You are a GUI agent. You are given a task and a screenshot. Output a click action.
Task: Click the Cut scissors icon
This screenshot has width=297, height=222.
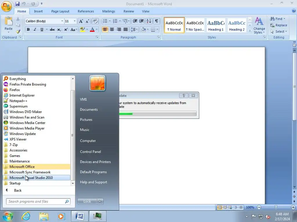click(x=18, y=19)
